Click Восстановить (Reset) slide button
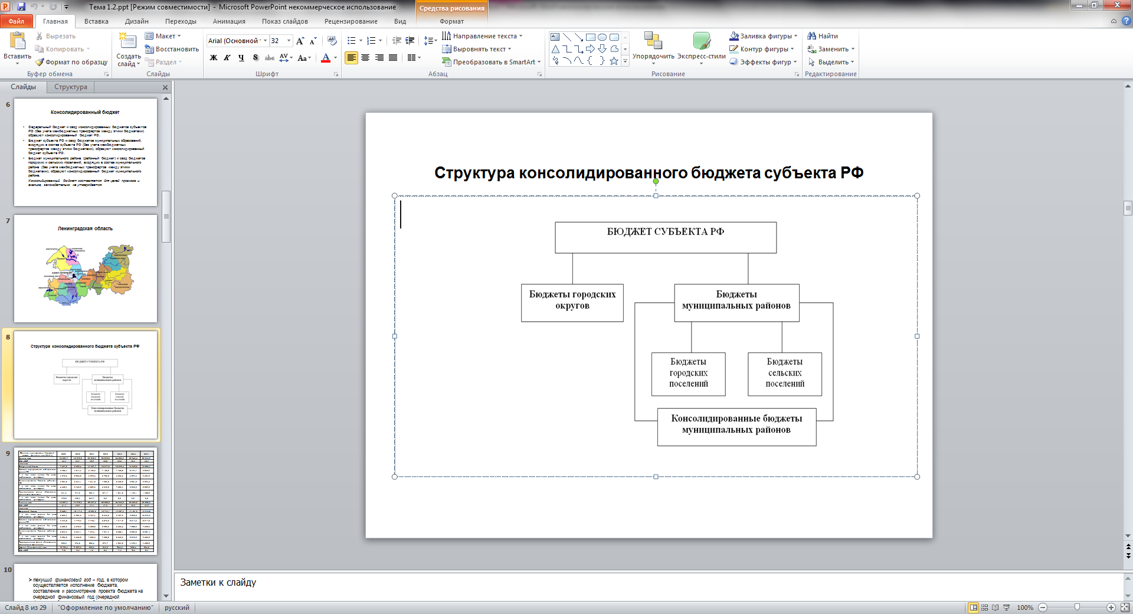 172,49
